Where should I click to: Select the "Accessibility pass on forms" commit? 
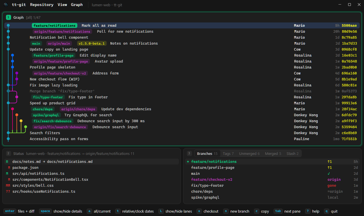pyautogui.click(x=182, y=139)
